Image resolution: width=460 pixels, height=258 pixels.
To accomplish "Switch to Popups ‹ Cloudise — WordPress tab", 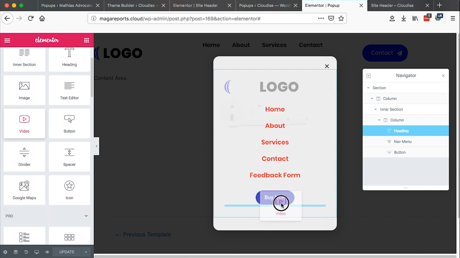I will tap(265, 5).
